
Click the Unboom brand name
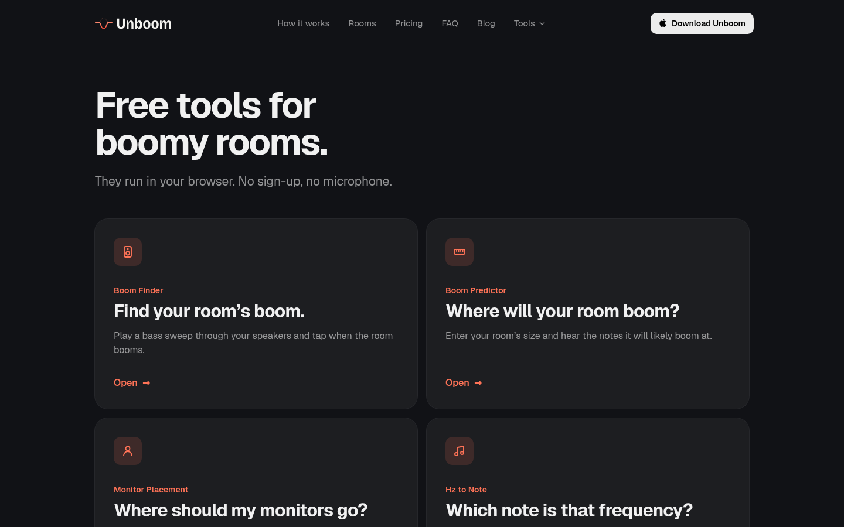144,24
